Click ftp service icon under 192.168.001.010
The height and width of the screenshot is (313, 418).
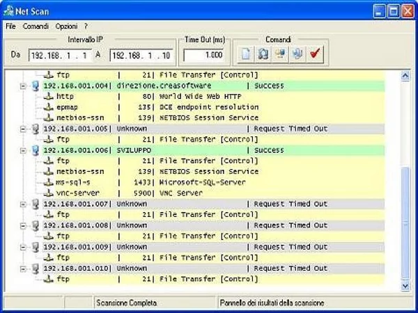point(49,279)
